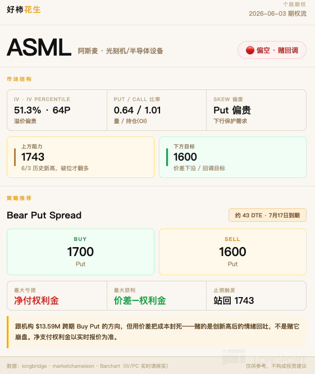Select the SELL 1600 Put card

point(232,252)
